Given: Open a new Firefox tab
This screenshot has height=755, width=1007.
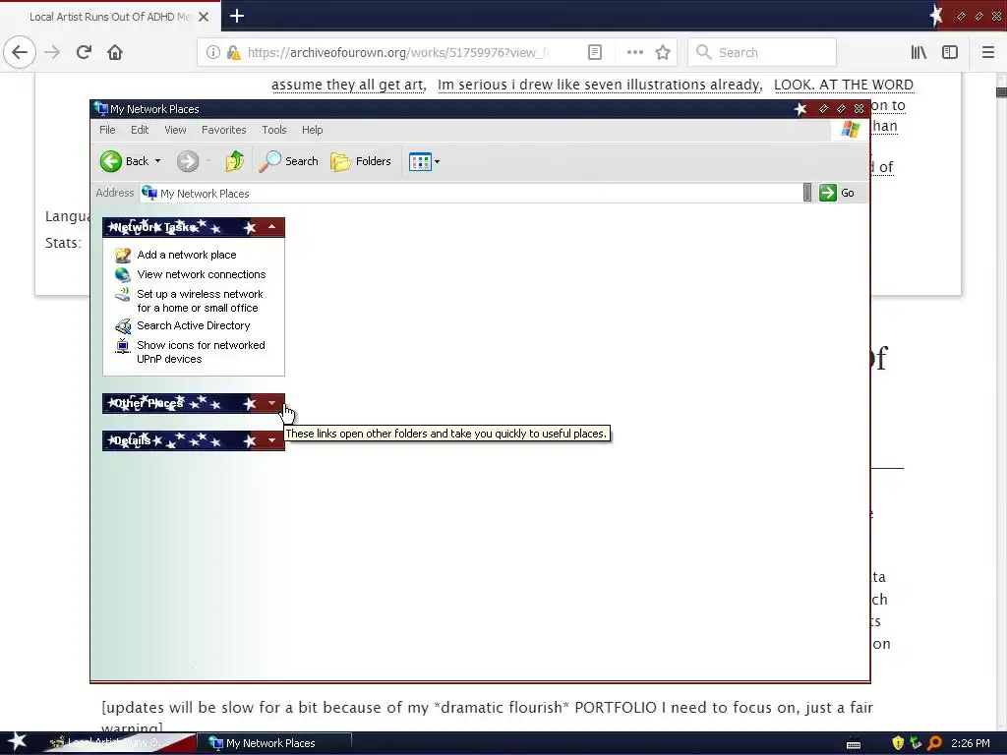Looking at the screenshot, I should pyautogui.click(x=237, y=16).
